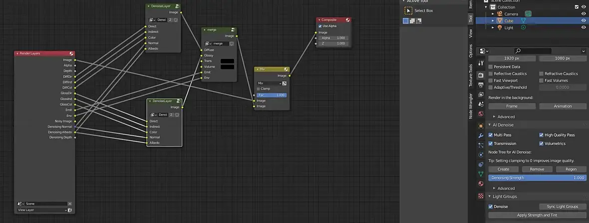Screen dimensions: 589x223
Task: Switch to the Options sidebar tab
Action: (x=471, y=51)
